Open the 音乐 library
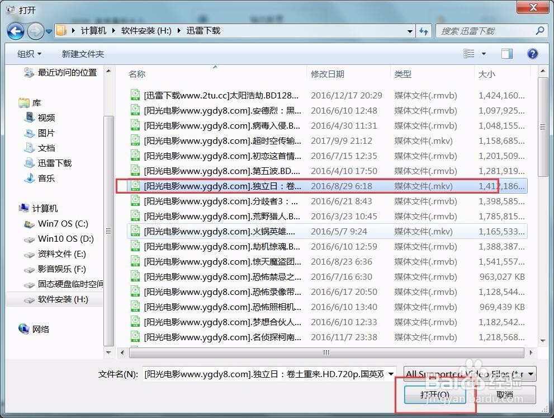This screenshot has width=554, height=418. tap(40, 179)
